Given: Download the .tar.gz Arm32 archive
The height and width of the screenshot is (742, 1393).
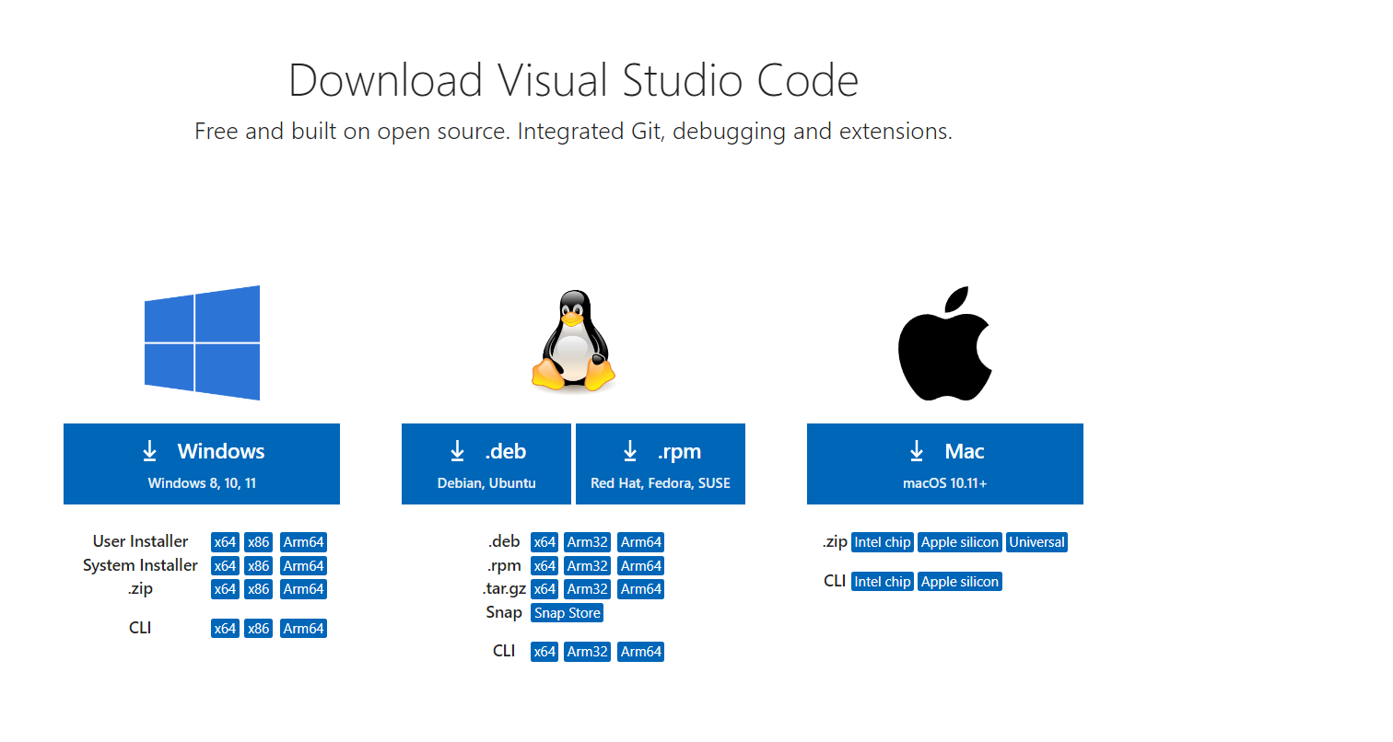Looking at the screenshot, I should point(588,589).
